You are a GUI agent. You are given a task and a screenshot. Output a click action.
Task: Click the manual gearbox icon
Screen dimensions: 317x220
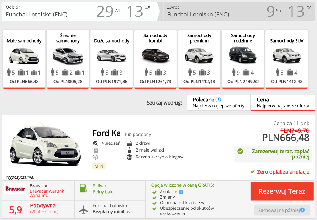129,157
